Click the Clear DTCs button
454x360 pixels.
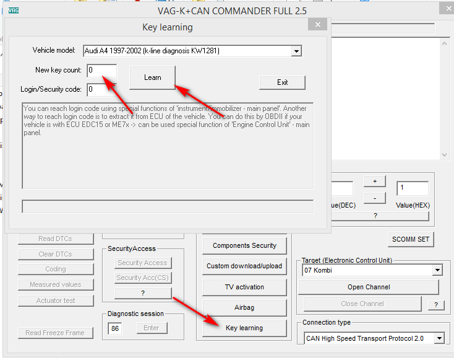click(56, 254)
